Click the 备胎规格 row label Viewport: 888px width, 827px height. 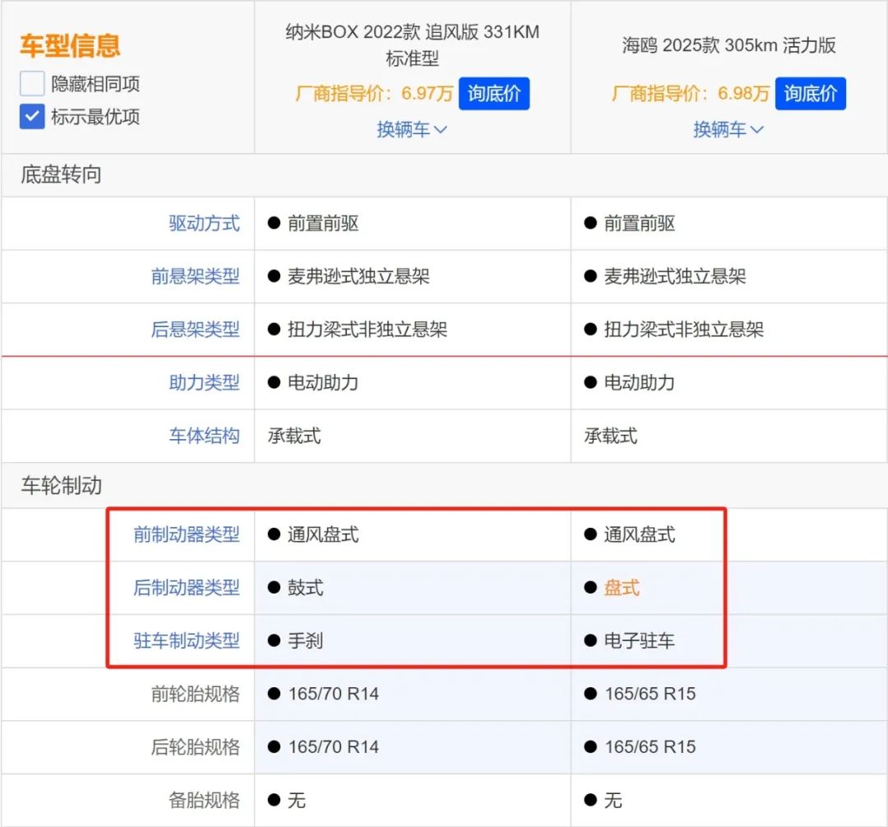[x=205, y=801]
